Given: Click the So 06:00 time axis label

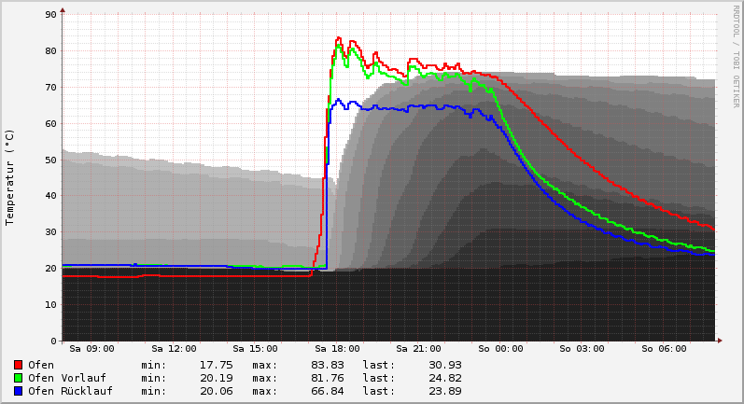Looking at the screenshot, I should pos(664,349).
